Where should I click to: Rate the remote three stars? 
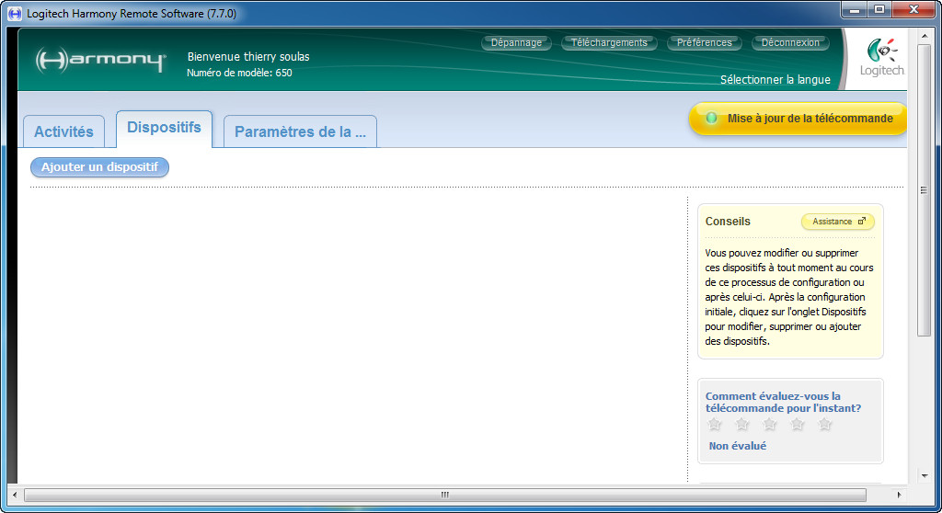point(770,424)
